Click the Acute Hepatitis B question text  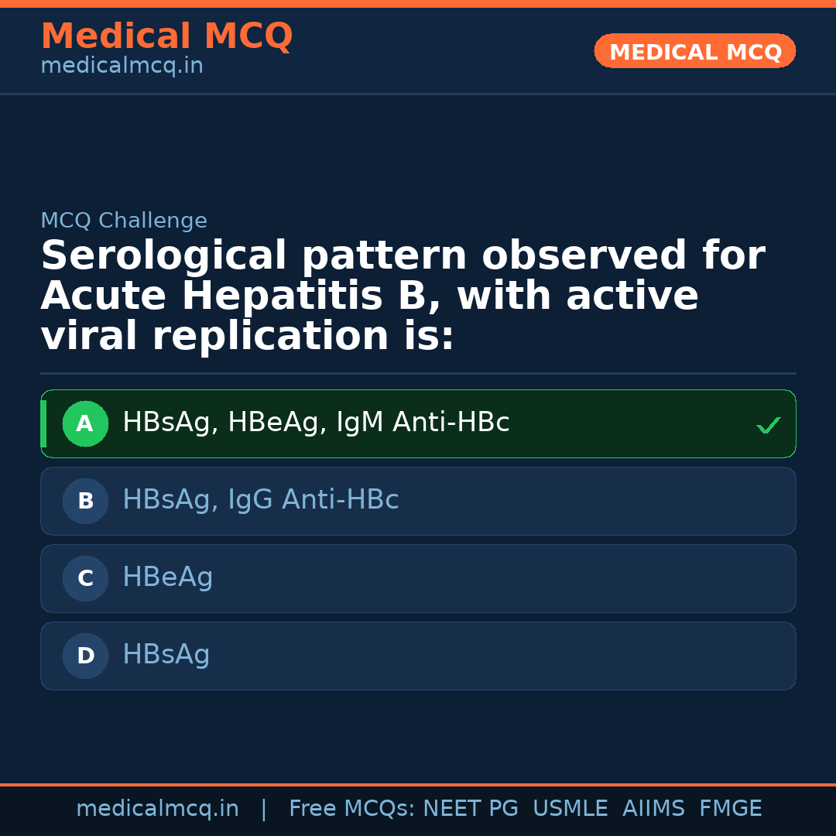pyautogui.click(x=403, y=296)
